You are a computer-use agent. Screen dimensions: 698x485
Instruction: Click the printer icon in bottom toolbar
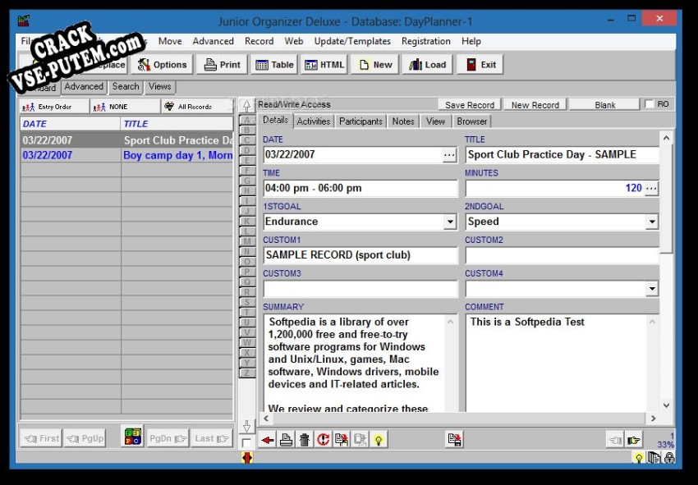point(286,440)
